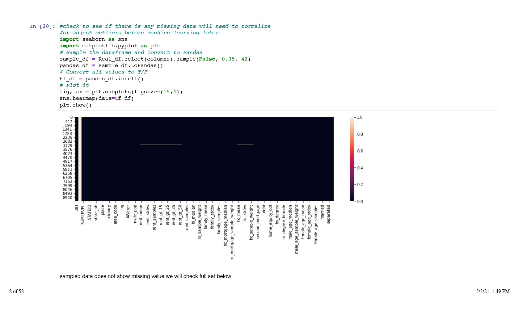
Task: Click the 0.0 tick on the colorbar
Action: coord(360,202)
